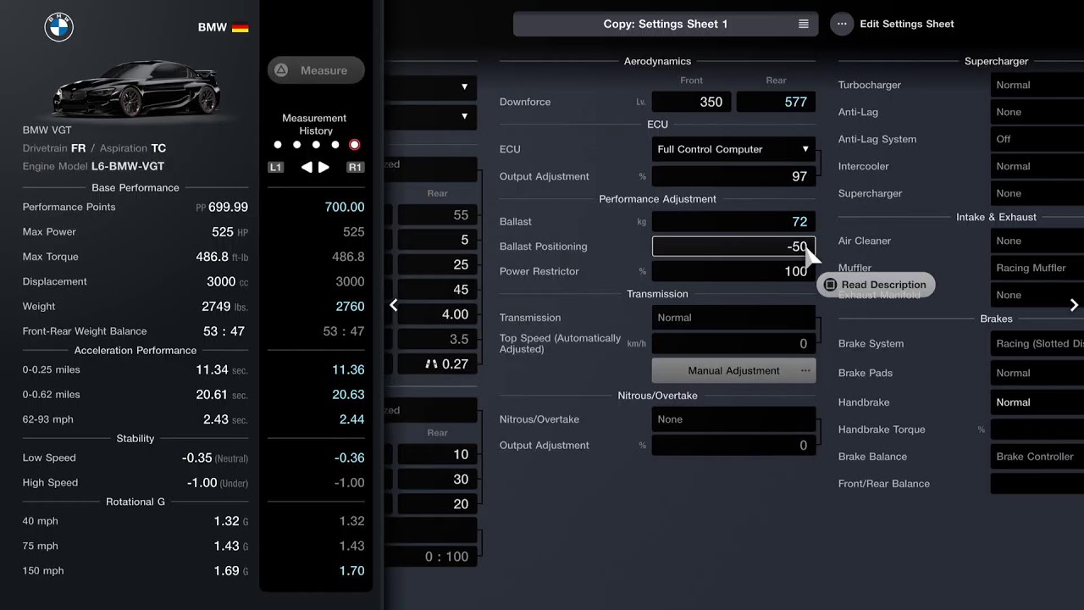Click Handbrake Torque value field

click(1037, 430)
